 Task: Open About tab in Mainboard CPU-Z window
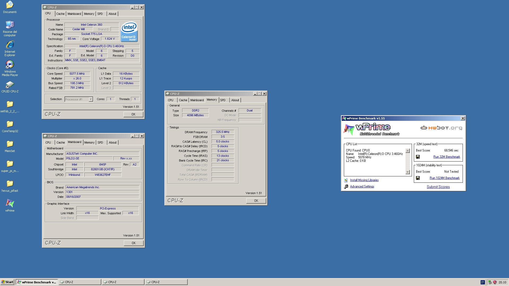coord(113,142)
